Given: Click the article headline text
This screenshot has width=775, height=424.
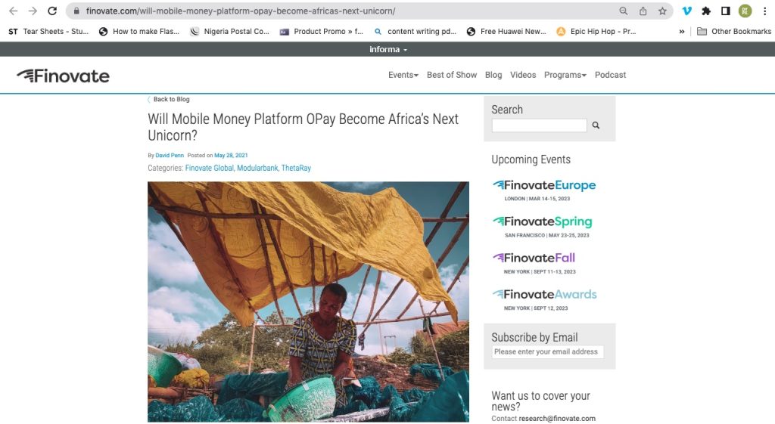Looking at the screenshot, I should 303,127.
